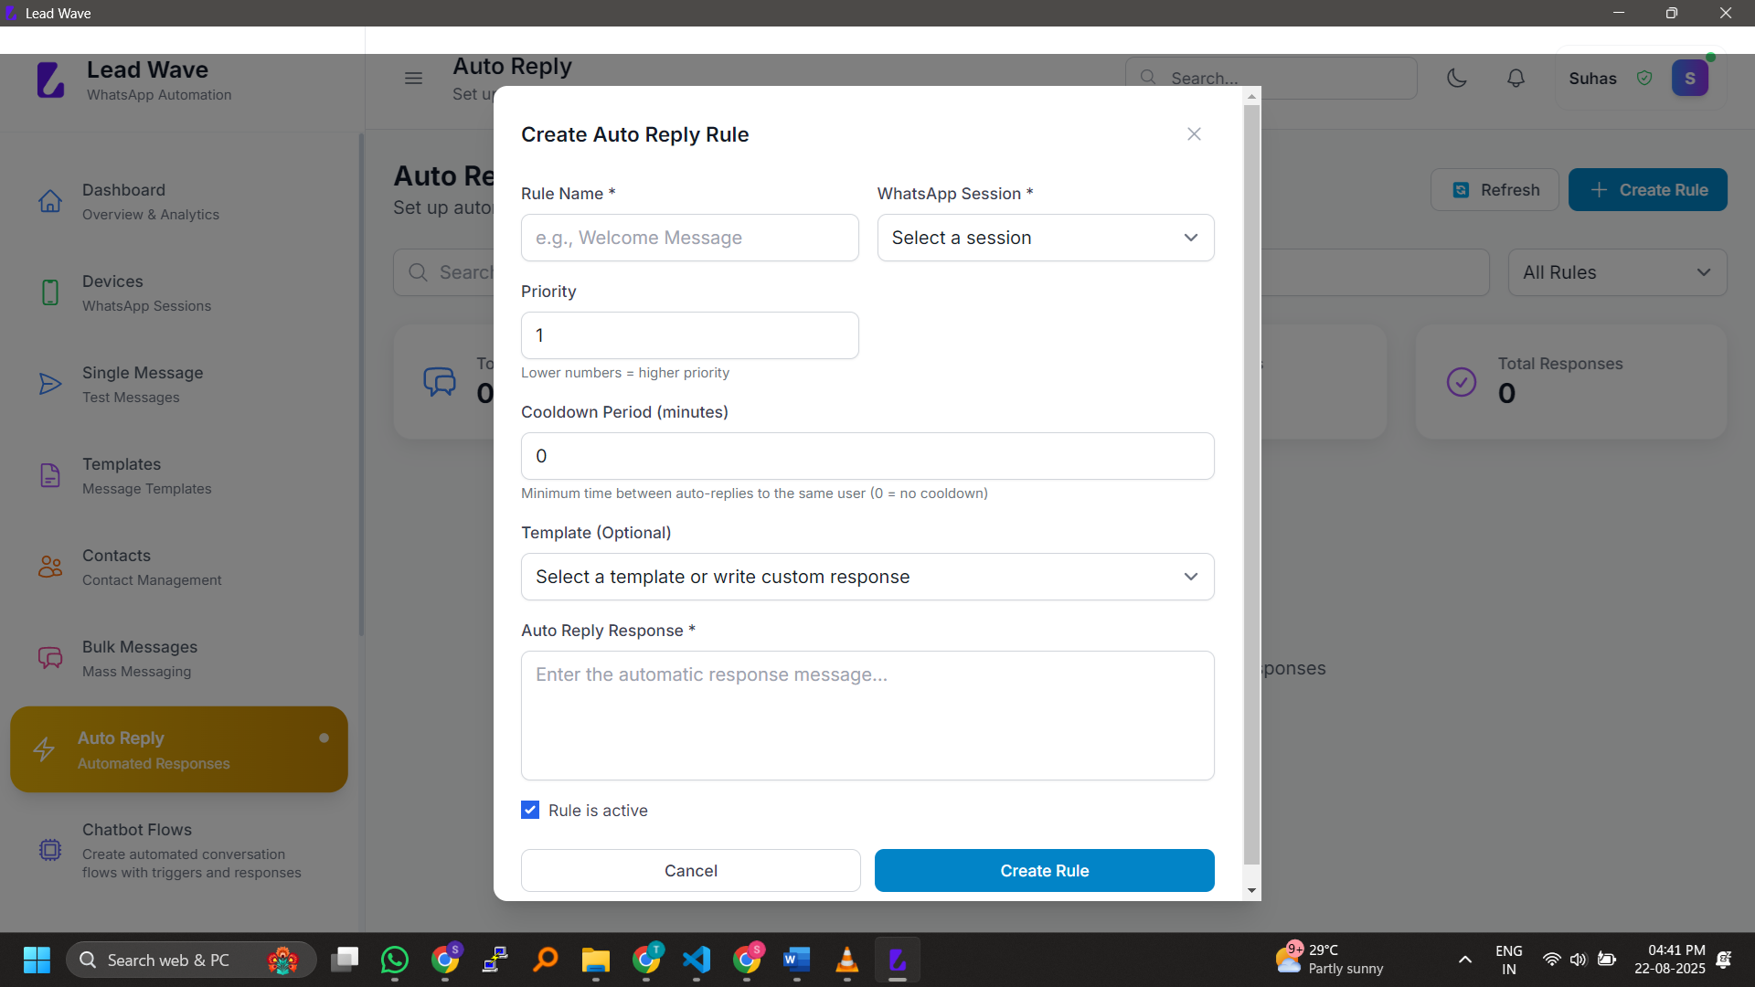Image resolution: width=1755 pixels, height=987 pixels.
Task: Navigate to Bulk Messages section
Action: pos(140,658)
